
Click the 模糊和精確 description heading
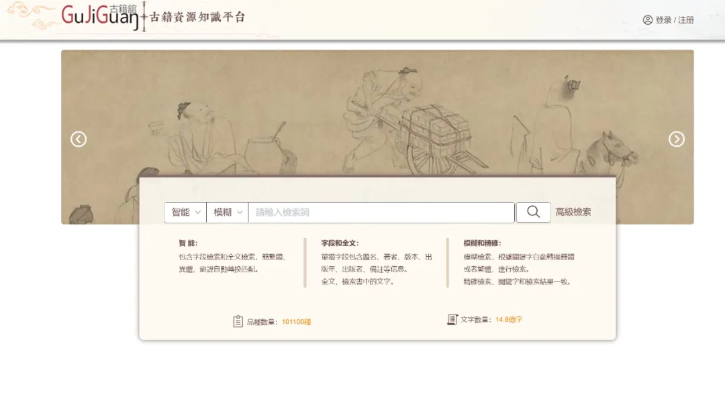click(482, 243)
